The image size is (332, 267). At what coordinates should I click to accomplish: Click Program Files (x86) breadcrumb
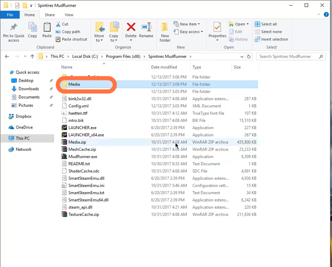tap(123, 56)
